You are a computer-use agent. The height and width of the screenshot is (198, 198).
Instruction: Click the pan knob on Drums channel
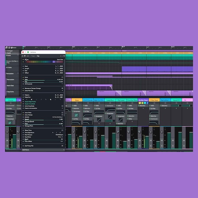[x=7, y=132]
